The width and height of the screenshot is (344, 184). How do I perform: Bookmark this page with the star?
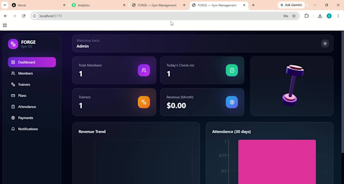point(294,16)
